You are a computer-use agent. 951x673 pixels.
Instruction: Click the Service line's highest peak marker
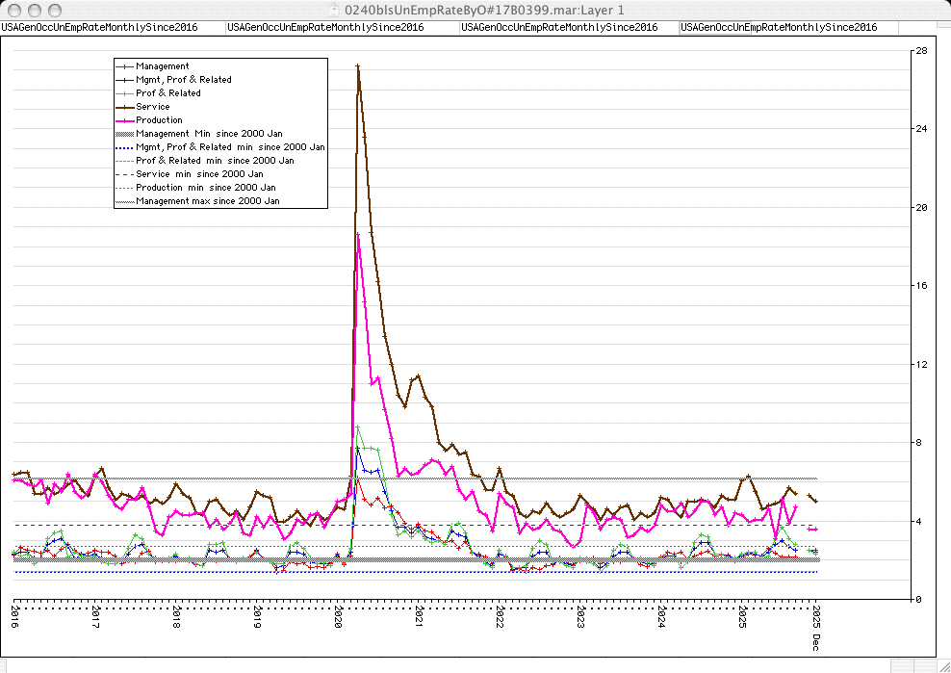click(x=358, y=65)
